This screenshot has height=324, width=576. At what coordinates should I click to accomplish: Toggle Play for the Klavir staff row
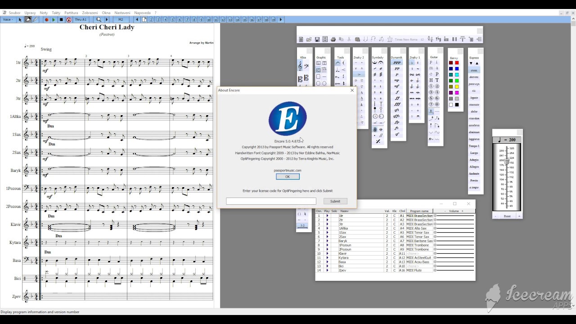pos(327,253)
